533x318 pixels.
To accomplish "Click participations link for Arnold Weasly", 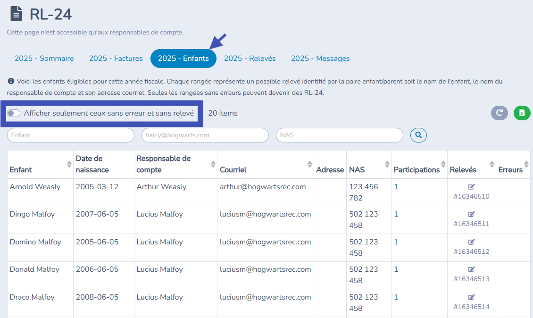I will pyautogui.click(x=396, y=187).
